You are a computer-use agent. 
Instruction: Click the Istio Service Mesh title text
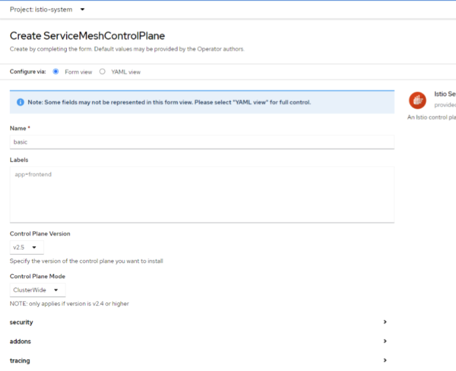[x=445, y=95]
